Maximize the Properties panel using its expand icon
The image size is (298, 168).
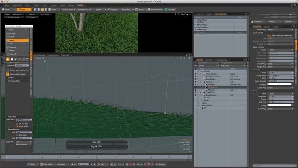point(292,27)
